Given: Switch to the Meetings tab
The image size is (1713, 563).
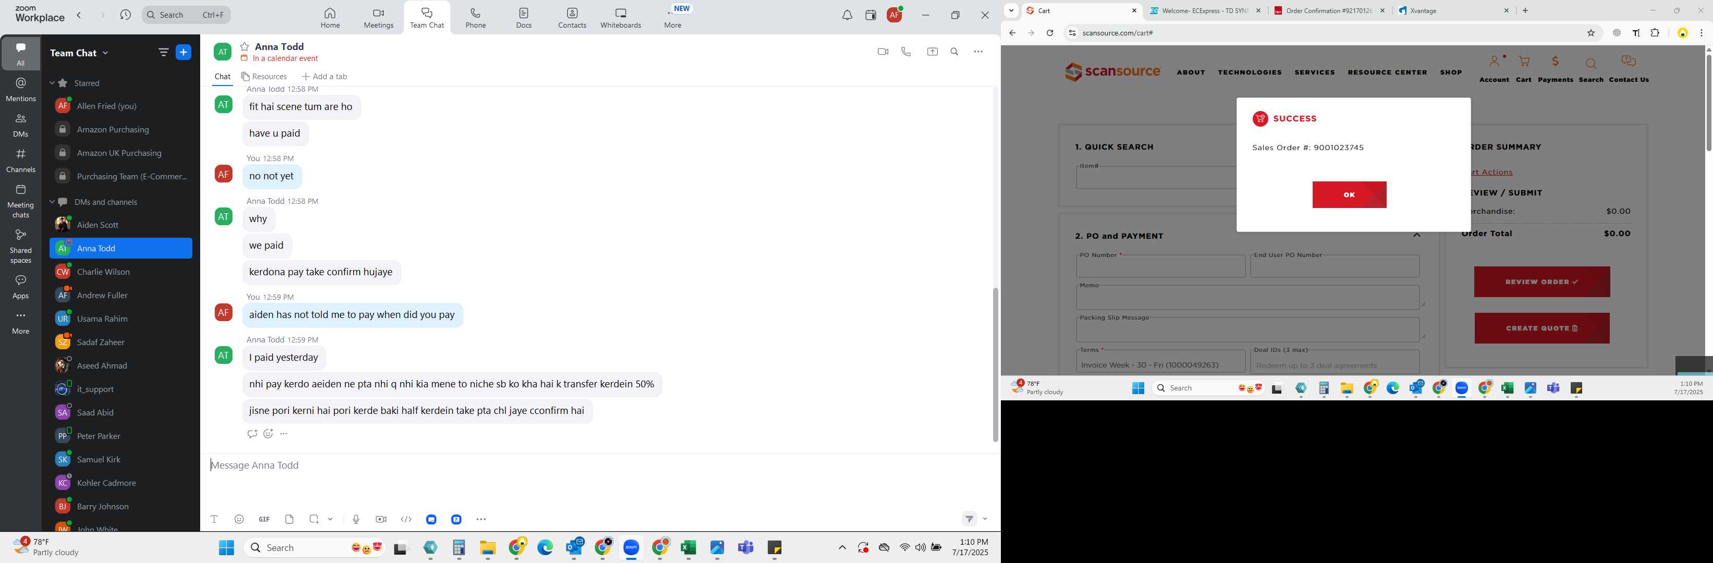Looking at the screenshot, I should pos(378,18).
